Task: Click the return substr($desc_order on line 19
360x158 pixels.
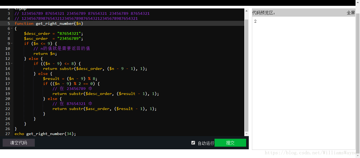Action: coord(106,94)
